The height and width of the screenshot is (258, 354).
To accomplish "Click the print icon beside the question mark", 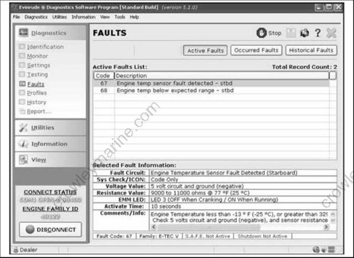I will (305, 34).
